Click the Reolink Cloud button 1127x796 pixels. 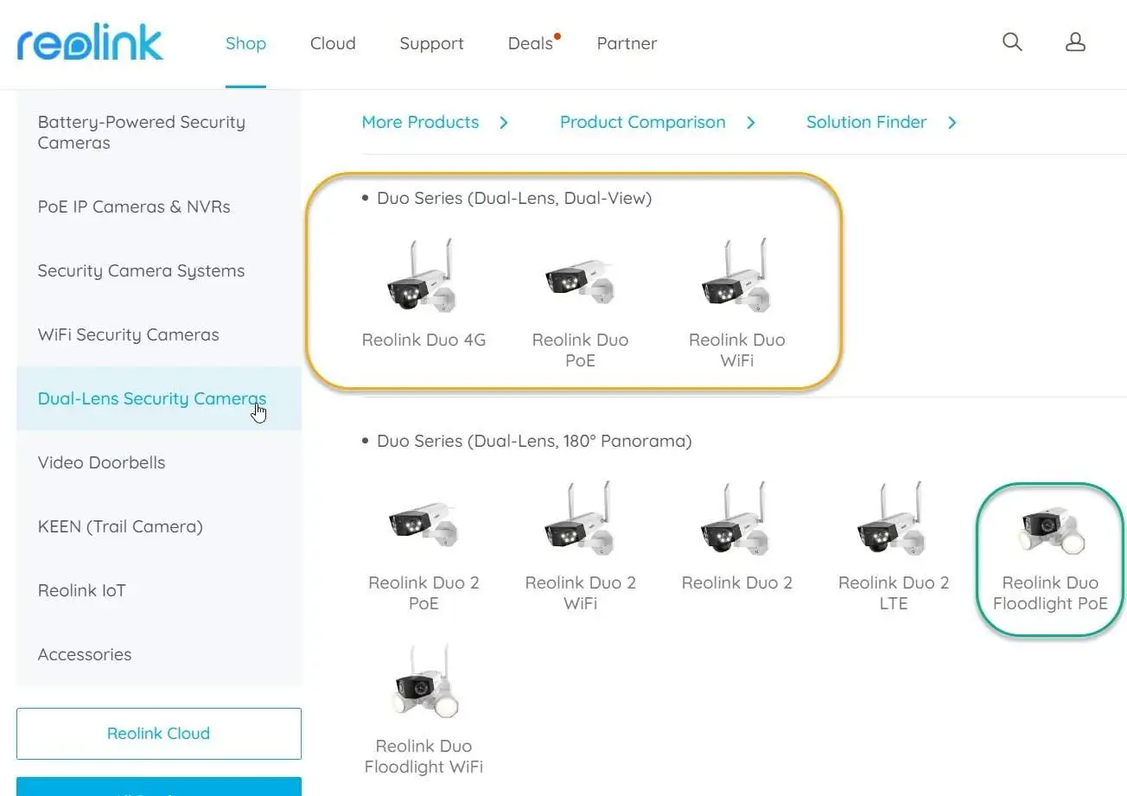coord(159,734)
